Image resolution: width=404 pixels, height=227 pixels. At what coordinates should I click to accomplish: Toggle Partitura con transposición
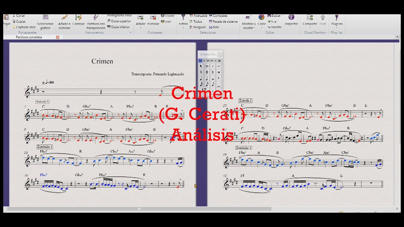click(x=95, y=21)
